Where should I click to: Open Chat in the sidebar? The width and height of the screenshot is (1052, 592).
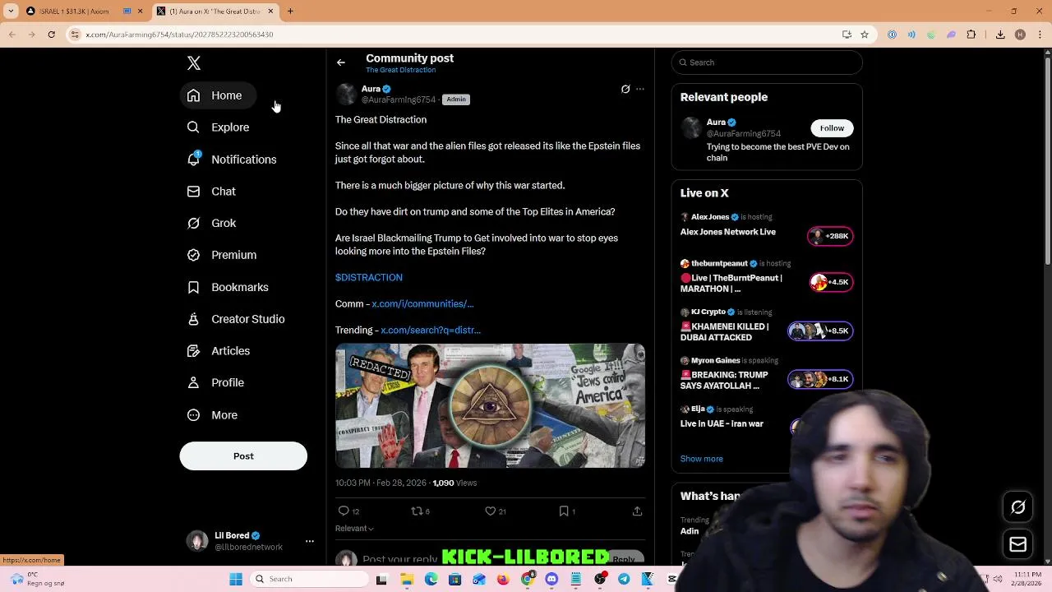(211, 192)
